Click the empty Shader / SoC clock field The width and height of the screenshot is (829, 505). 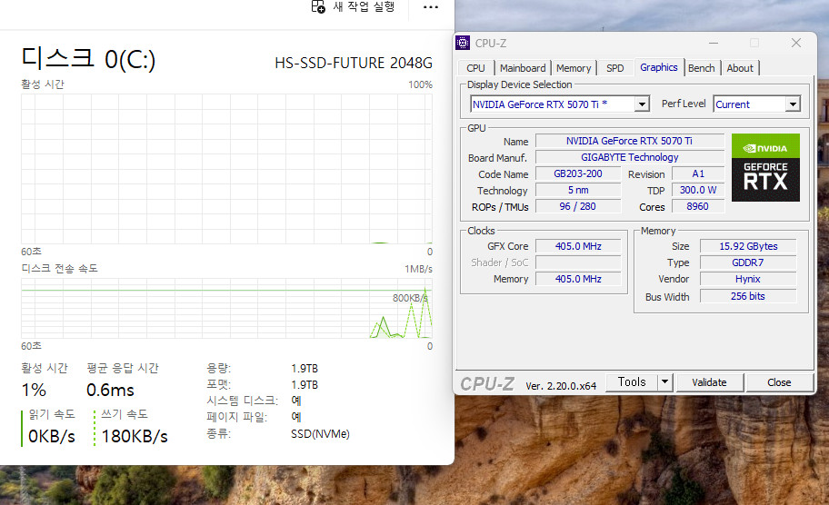578,262
